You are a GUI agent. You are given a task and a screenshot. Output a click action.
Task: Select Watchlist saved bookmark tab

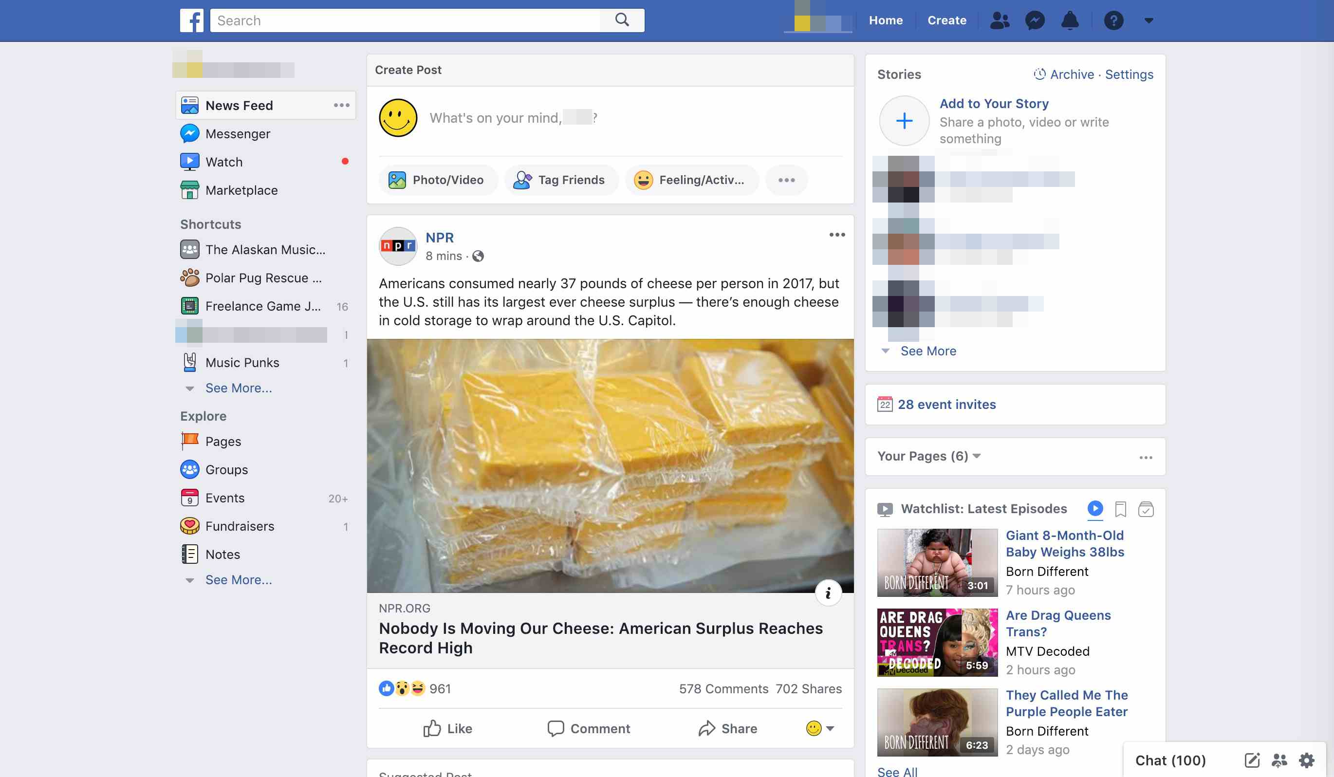1120,509
